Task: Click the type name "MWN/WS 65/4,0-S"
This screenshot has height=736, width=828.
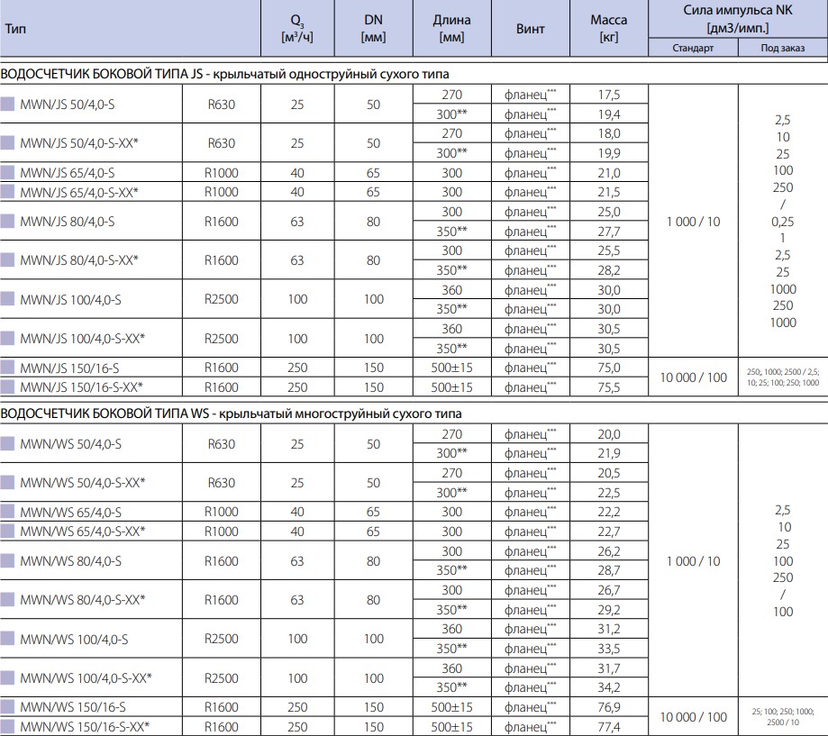Action: (70, 513)
